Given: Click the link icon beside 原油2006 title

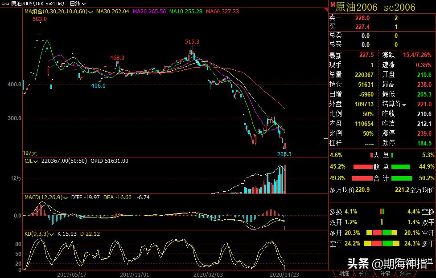Looking at the screenshot, I should (5, 4).
